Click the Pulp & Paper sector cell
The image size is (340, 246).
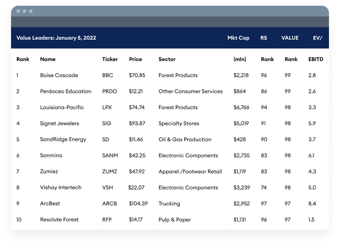click(175, 220)
